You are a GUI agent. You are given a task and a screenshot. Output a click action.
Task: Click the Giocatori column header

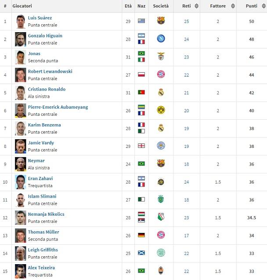[22, 6]
